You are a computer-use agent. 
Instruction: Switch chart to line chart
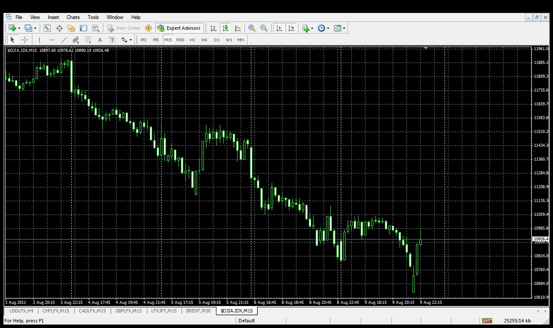[238, 28]
